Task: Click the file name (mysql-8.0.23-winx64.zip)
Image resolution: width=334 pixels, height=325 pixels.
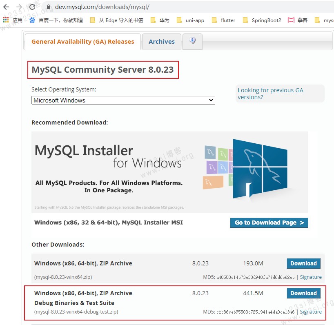Action: click(x=63, y=277)
